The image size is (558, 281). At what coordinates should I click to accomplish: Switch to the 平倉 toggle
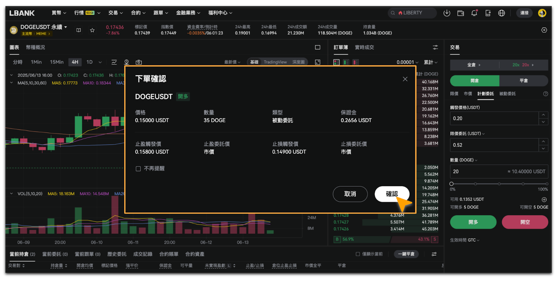point(523,81)
